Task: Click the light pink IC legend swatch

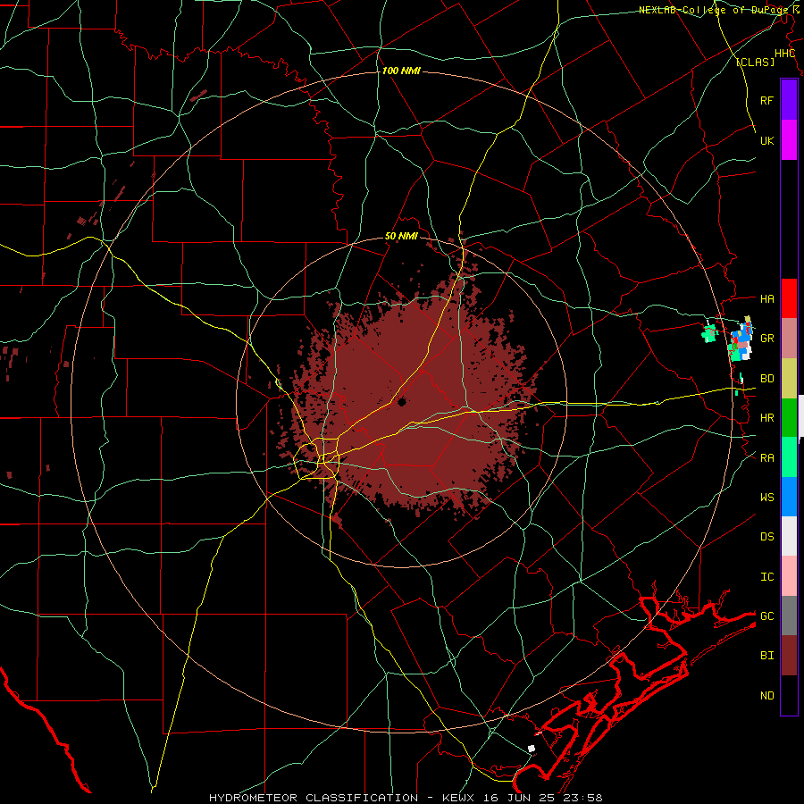Action: coord(789,576)
